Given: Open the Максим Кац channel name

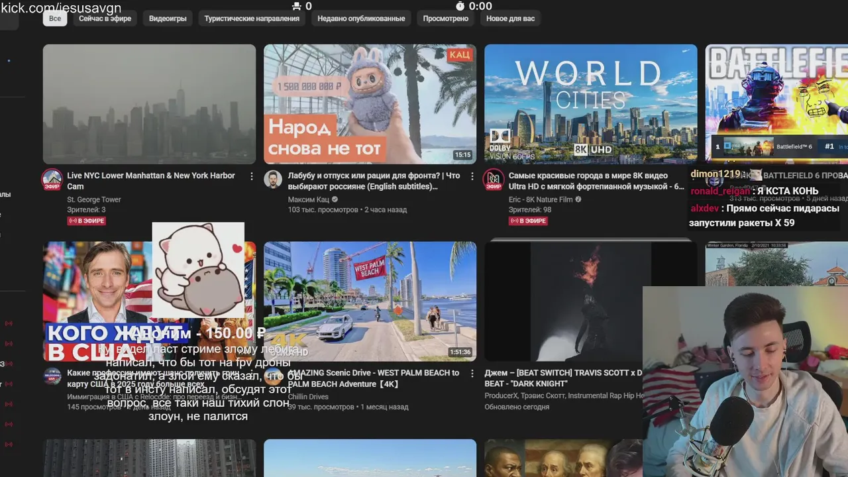Looking at the screenshot, I should pyautogui.click(x=309, y=199).
